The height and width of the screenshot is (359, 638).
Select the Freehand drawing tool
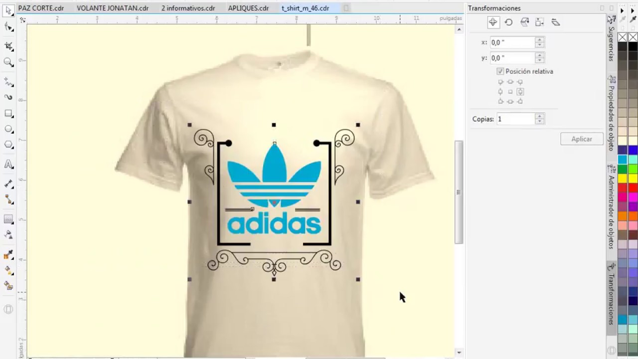pos(8,81)
